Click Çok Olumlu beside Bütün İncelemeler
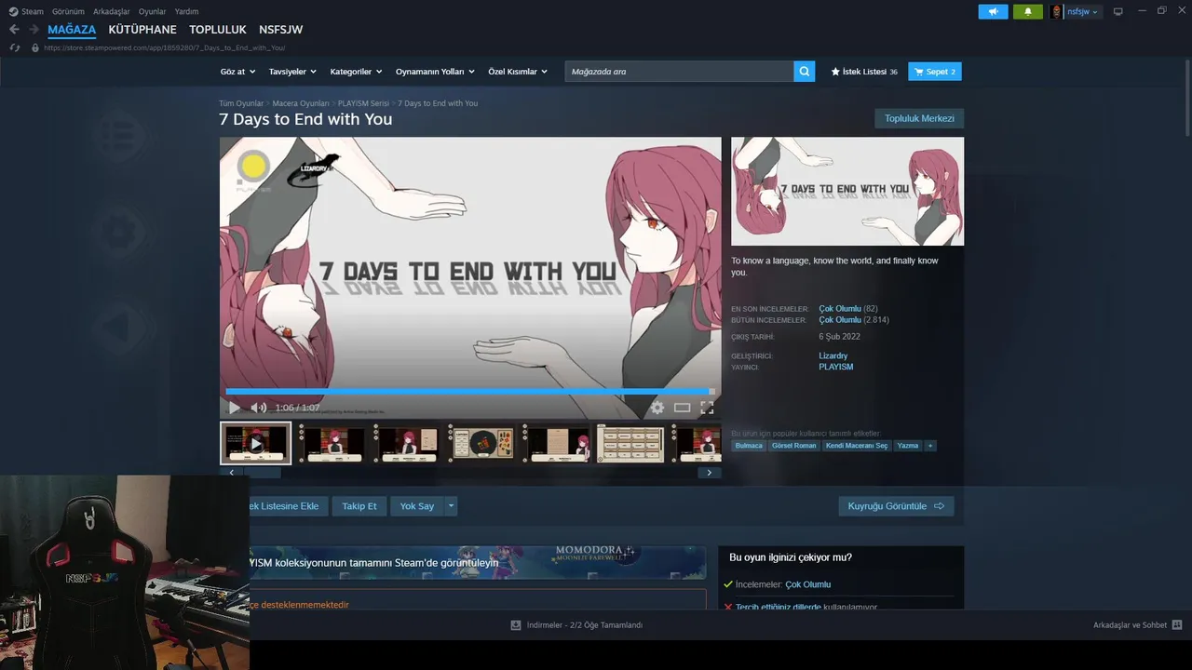 coord(840,319)
